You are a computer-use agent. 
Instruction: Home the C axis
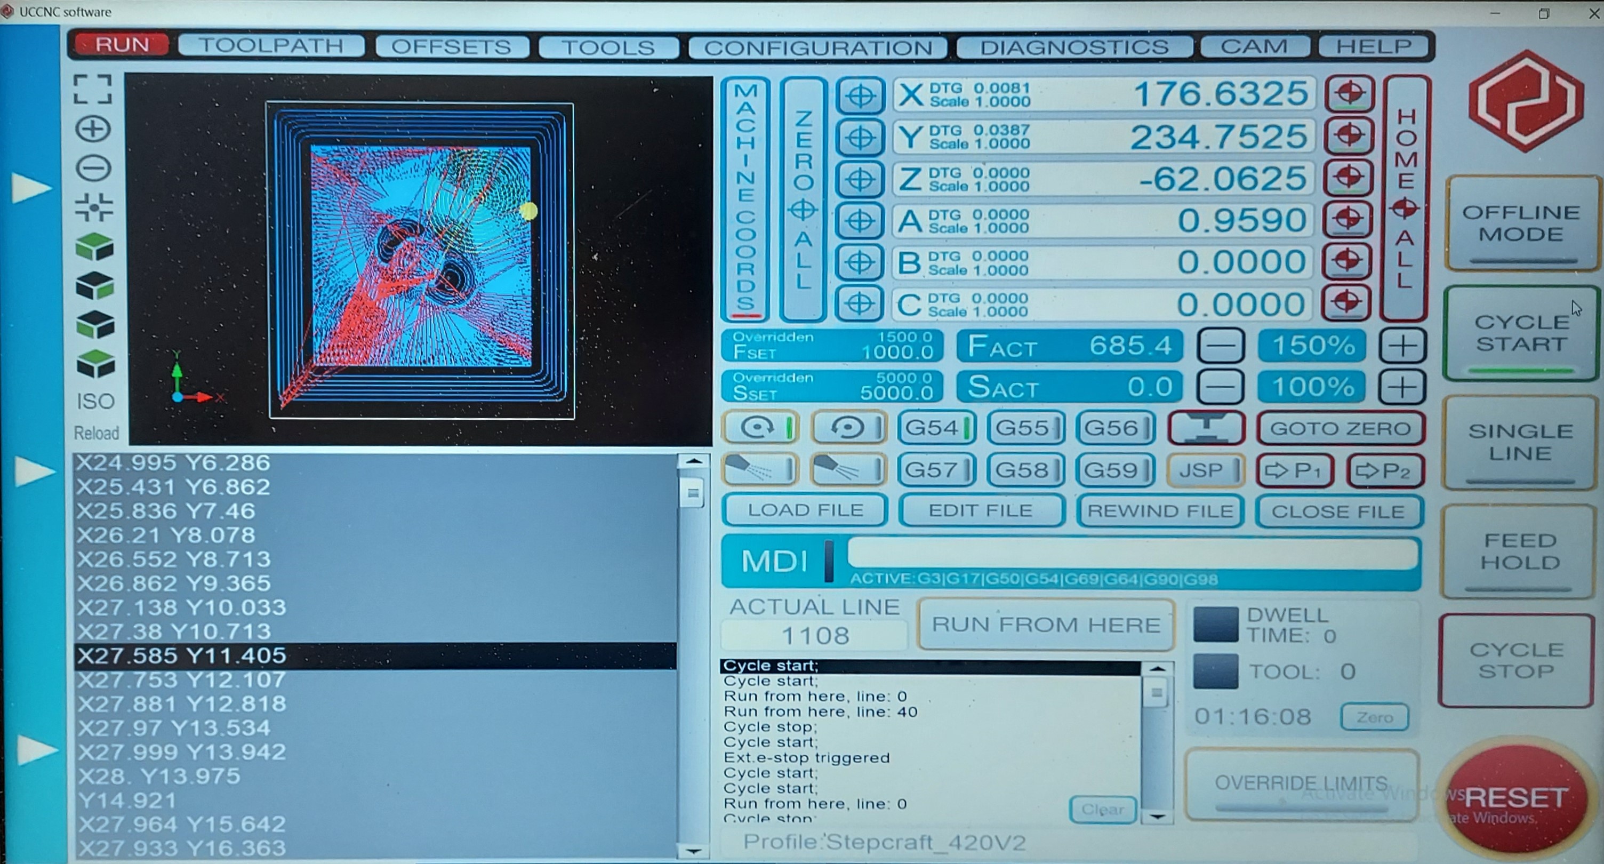click(x=1347, y=303)
